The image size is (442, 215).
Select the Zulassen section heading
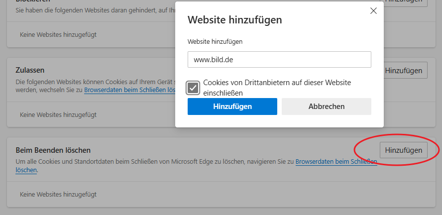point(30,70)
